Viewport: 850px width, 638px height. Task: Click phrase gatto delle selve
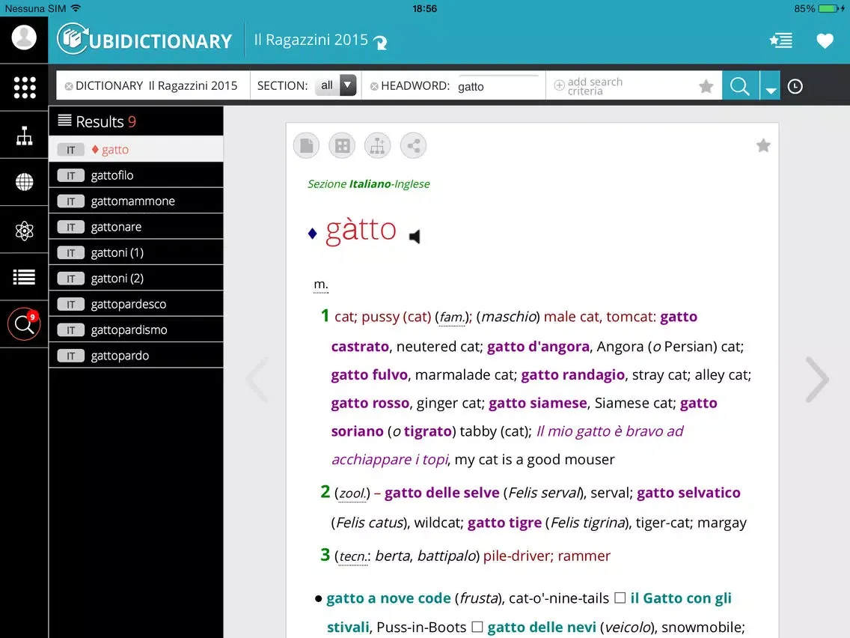(441, 493)
